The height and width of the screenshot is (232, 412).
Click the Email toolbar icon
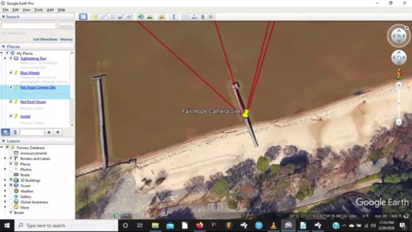point(186,17)
